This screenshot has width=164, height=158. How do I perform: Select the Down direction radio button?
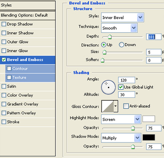coord(121,45)
